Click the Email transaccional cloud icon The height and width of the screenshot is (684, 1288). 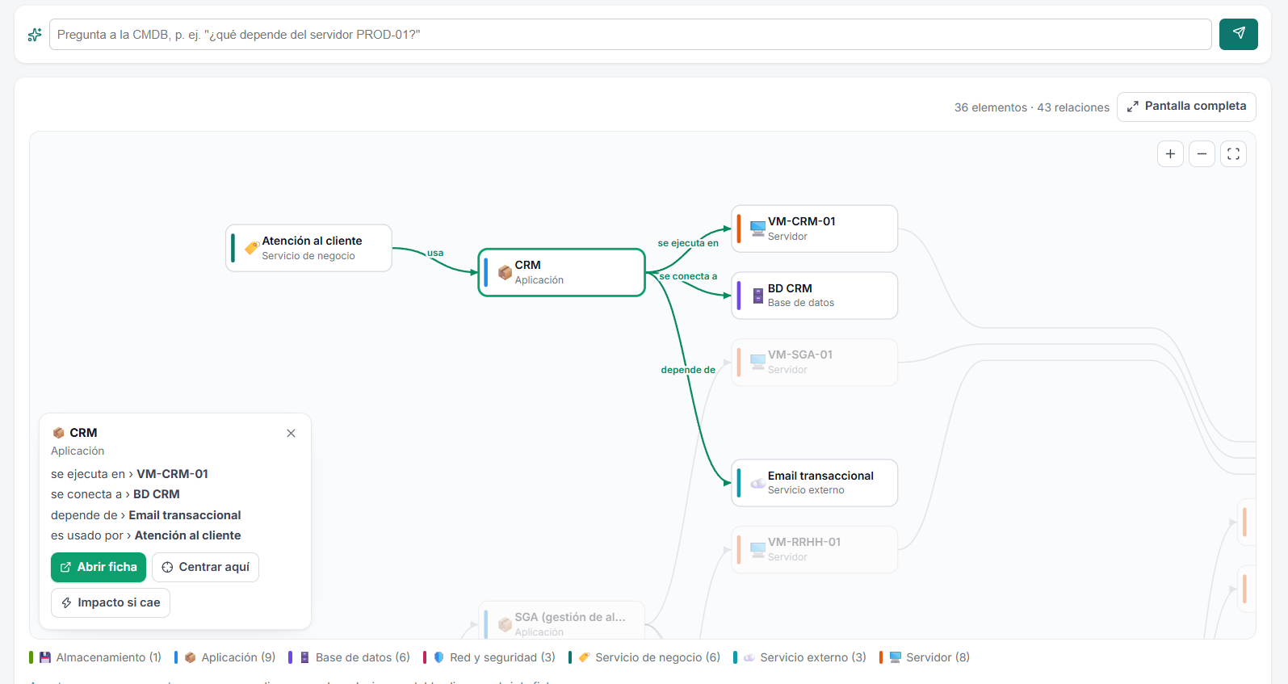[x=758, y=483]
